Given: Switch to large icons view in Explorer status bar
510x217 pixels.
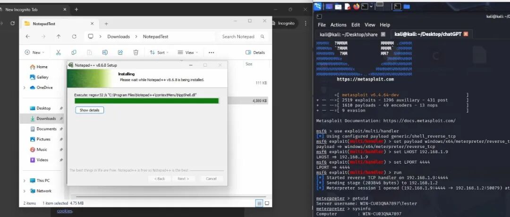Looking at the screenshot, I should [x=267, y=203].
